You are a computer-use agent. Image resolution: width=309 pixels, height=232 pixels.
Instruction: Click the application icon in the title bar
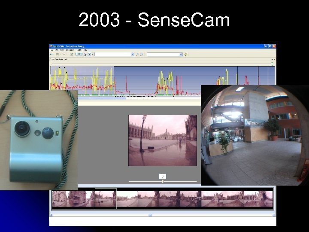pos(51,46)
